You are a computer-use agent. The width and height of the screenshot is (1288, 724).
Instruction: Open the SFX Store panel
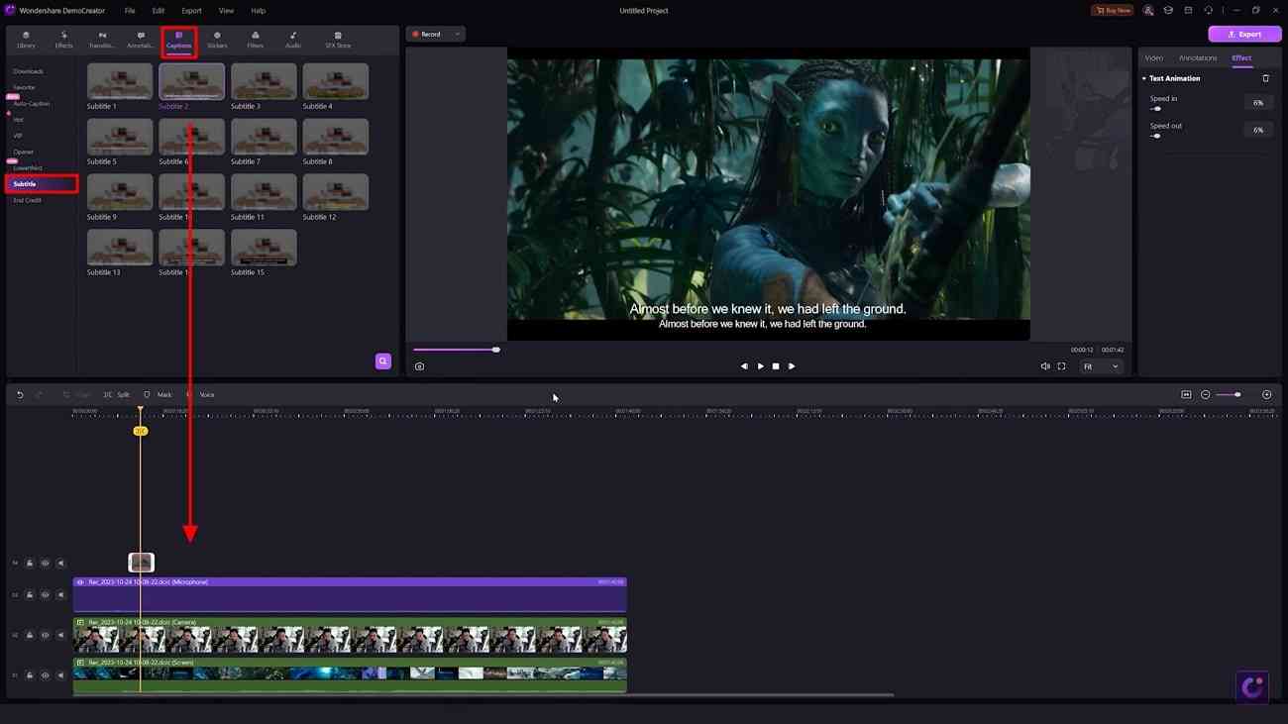338,40
